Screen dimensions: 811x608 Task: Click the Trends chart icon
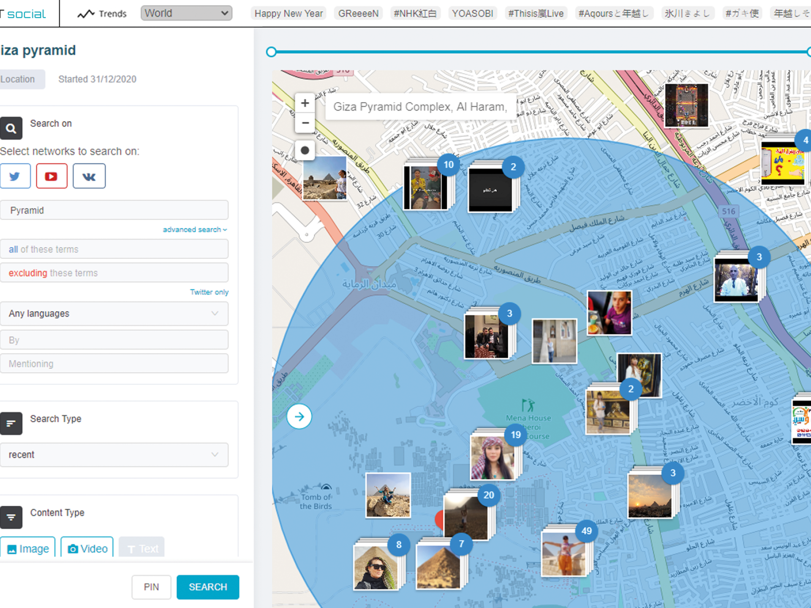coord(86,14)
